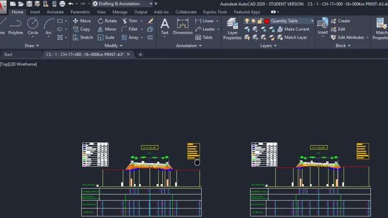Click the Make Current layer button

click(x=293, y=29)
